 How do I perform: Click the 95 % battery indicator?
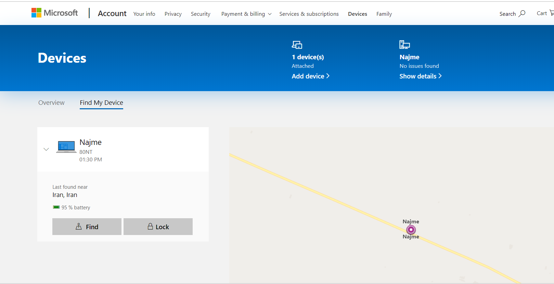(72, 207)
